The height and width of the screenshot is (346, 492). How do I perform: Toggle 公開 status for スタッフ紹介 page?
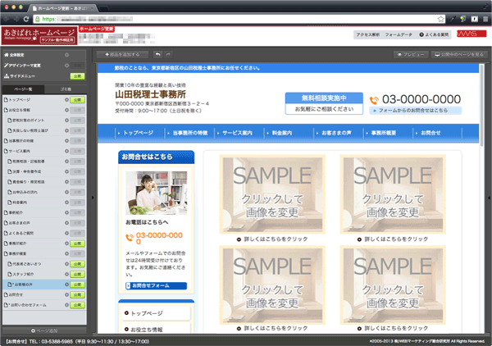point(77,275)
